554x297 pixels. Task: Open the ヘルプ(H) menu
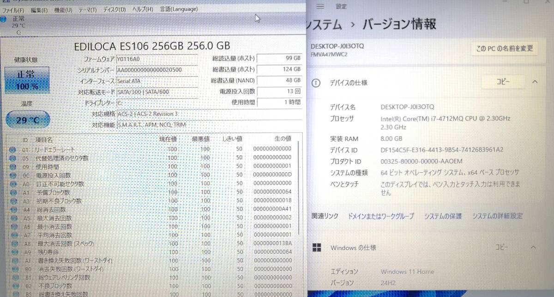[x=142, y=10]
